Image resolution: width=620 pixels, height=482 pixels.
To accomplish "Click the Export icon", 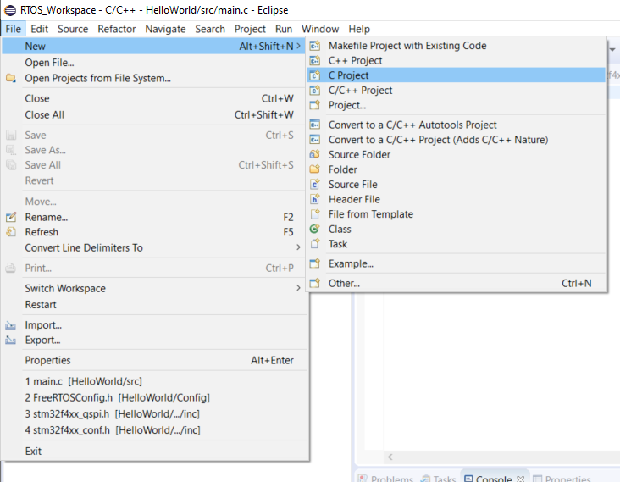I will [x=11, y=340].
